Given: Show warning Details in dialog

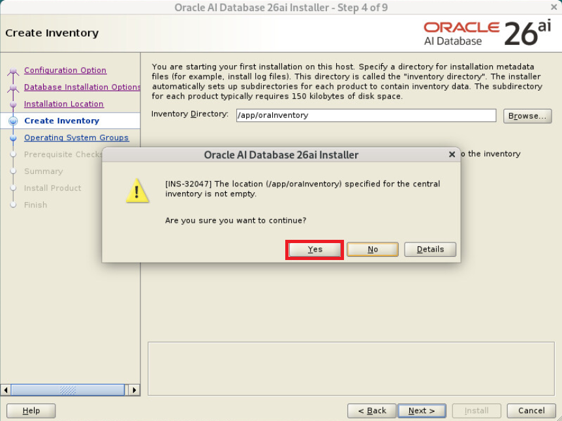Looking at the screenshot, I should click(430, 250).
